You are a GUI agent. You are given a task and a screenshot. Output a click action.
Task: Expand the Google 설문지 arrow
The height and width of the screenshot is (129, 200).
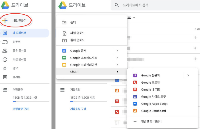[188, 75]
